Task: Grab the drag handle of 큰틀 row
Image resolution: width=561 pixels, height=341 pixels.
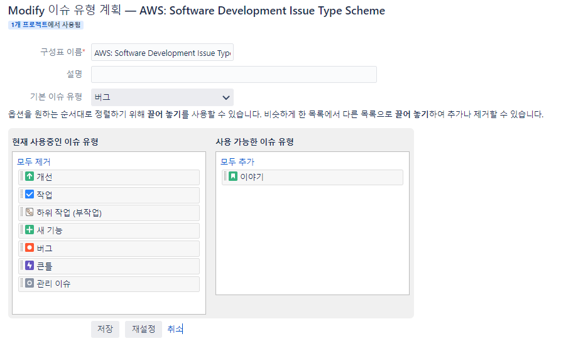Action: click(x=21, y=265)
